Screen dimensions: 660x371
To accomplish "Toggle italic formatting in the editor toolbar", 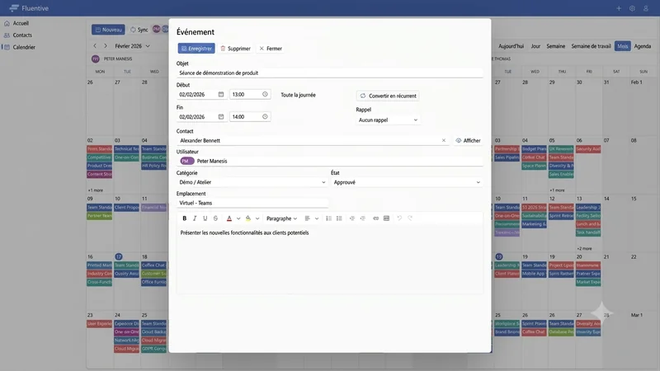I will point(195,218).
